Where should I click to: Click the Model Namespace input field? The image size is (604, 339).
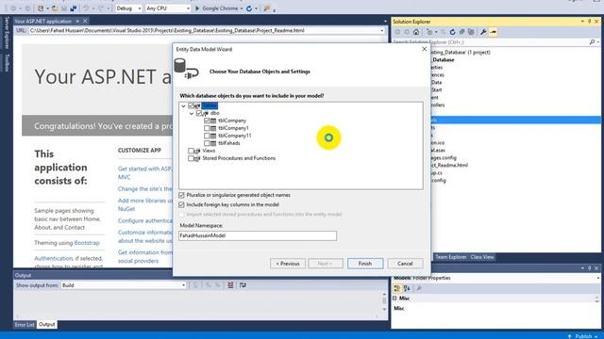[258, 235]
